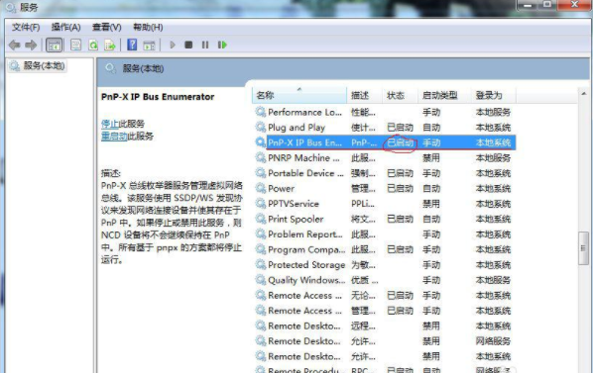Click the vertical scrollbar thumb
Image resolution: width=593 pixels, height=373 pixels.
(583, 248)
